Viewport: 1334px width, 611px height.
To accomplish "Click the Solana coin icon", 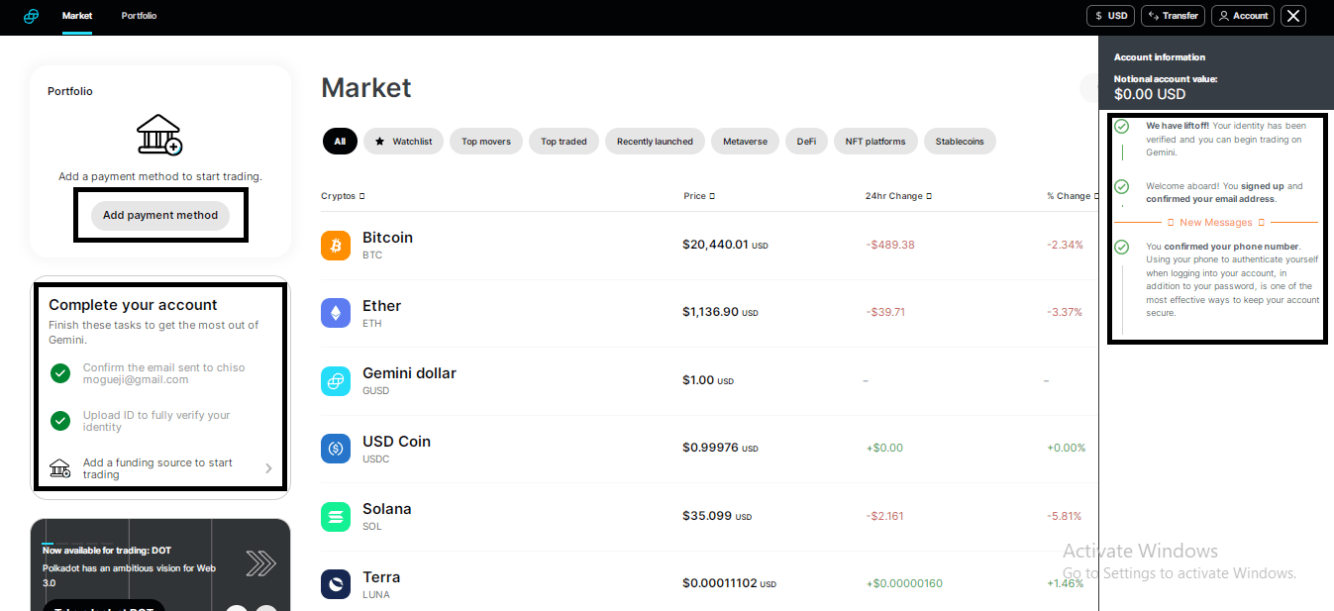I will point(336,517).
